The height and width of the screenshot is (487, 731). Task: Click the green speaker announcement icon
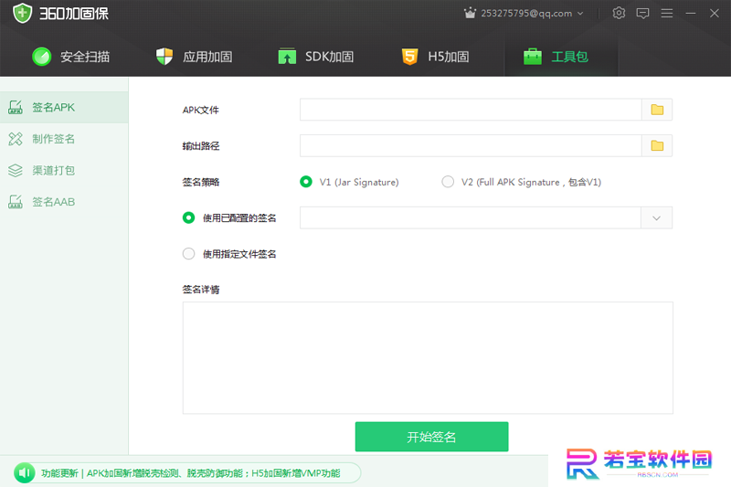coord(25,473)
